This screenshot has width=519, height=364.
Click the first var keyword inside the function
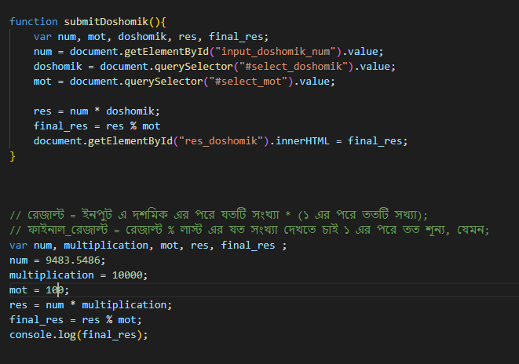click(x=42, y=37)
